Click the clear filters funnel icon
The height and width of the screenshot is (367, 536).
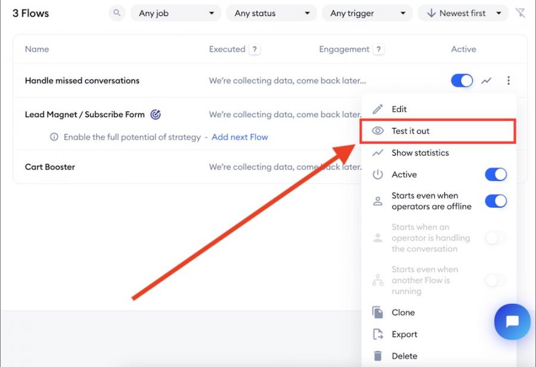(521, 13)
